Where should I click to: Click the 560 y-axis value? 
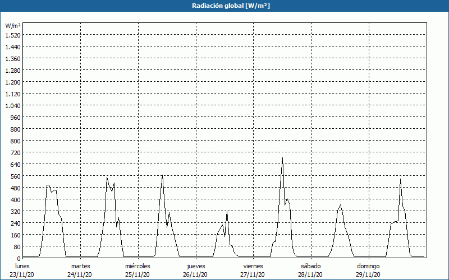click(x=16, y=176)
